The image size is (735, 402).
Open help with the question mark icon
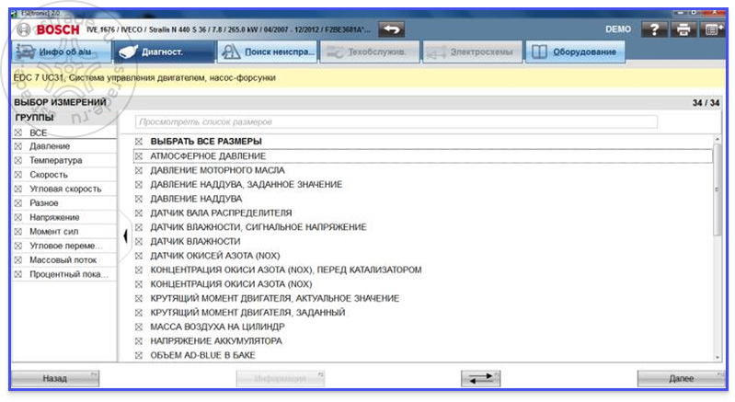point(654,29)
